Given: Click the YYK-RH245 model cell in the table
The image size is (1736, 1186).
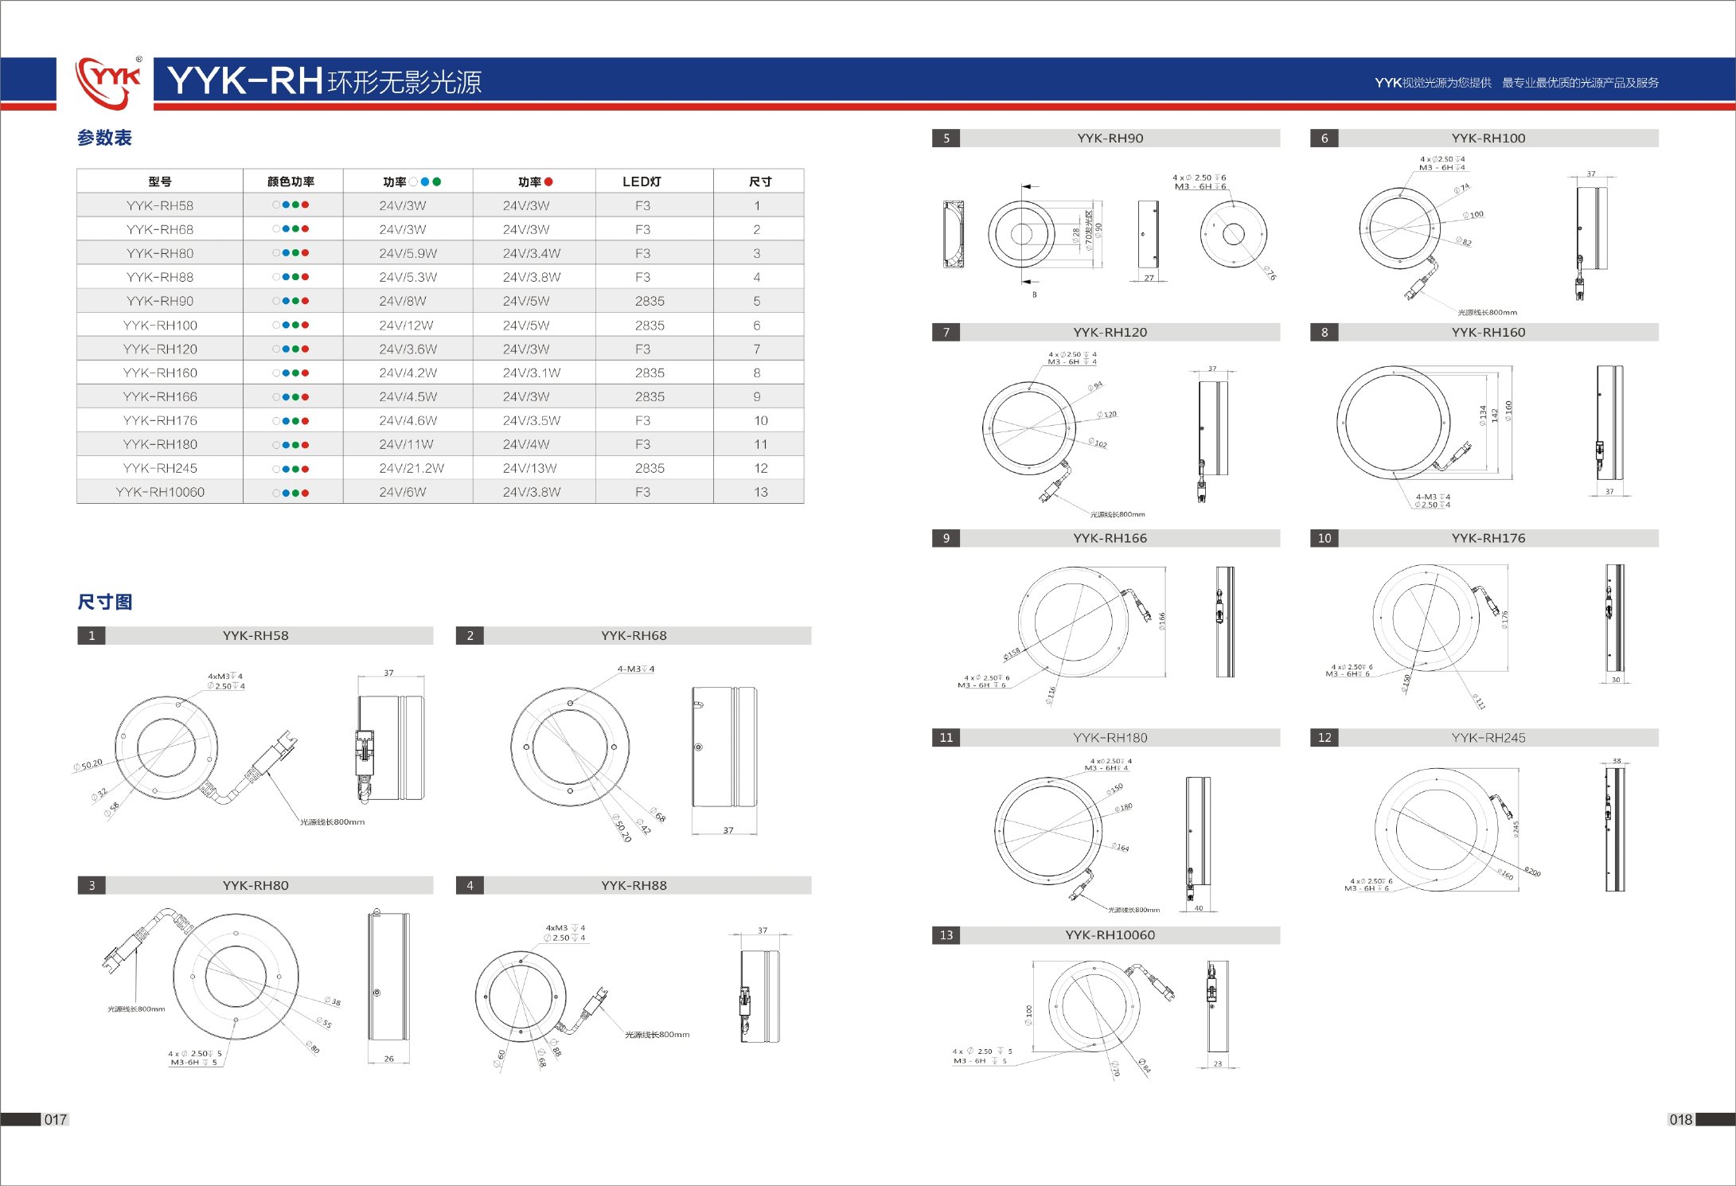Looking at the screenshot, I should point(160,468).
